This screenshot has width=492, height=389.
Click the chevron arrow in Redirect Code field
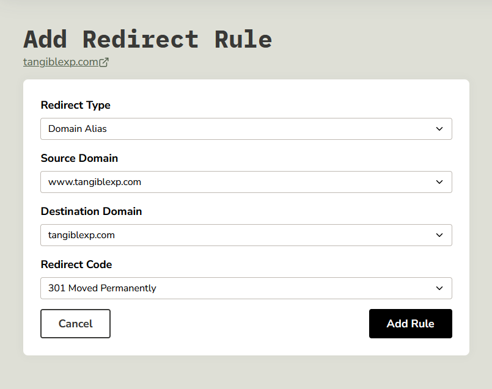439,288
